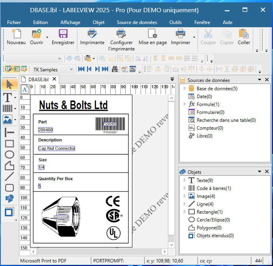Go to last database record

105,69
